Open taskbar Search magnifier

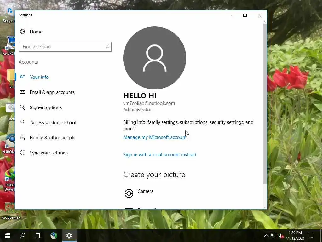(23, 236)
